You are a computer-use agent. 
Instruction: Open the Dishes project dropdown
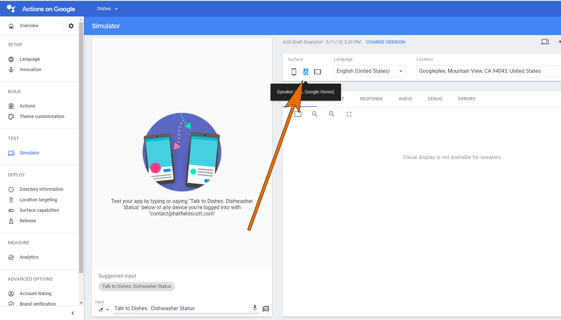[107, 9]
